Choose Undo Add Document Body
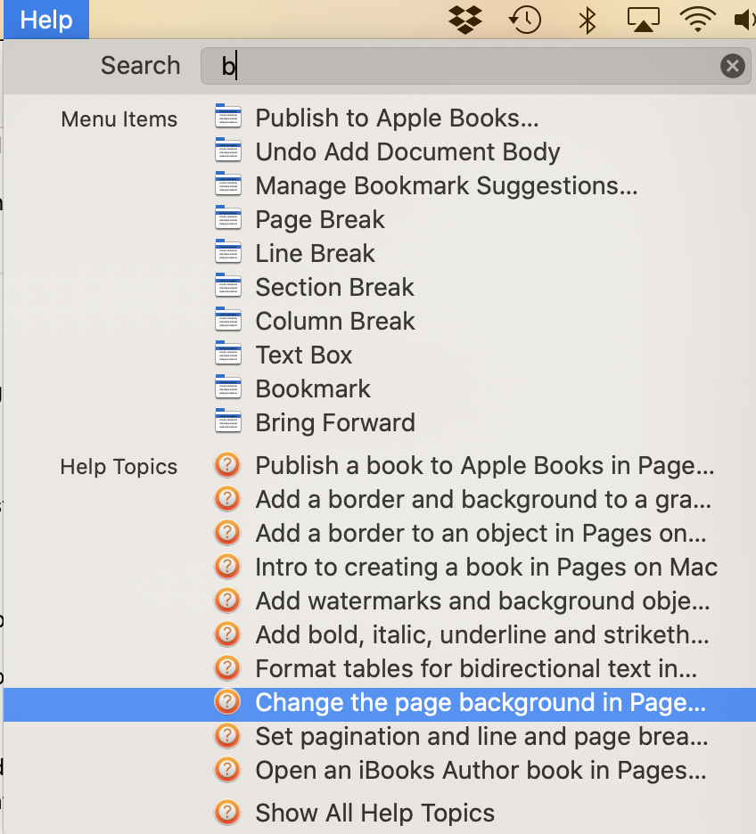The height and width of the screenshot is (834, 756). click(x=407, y=151)
